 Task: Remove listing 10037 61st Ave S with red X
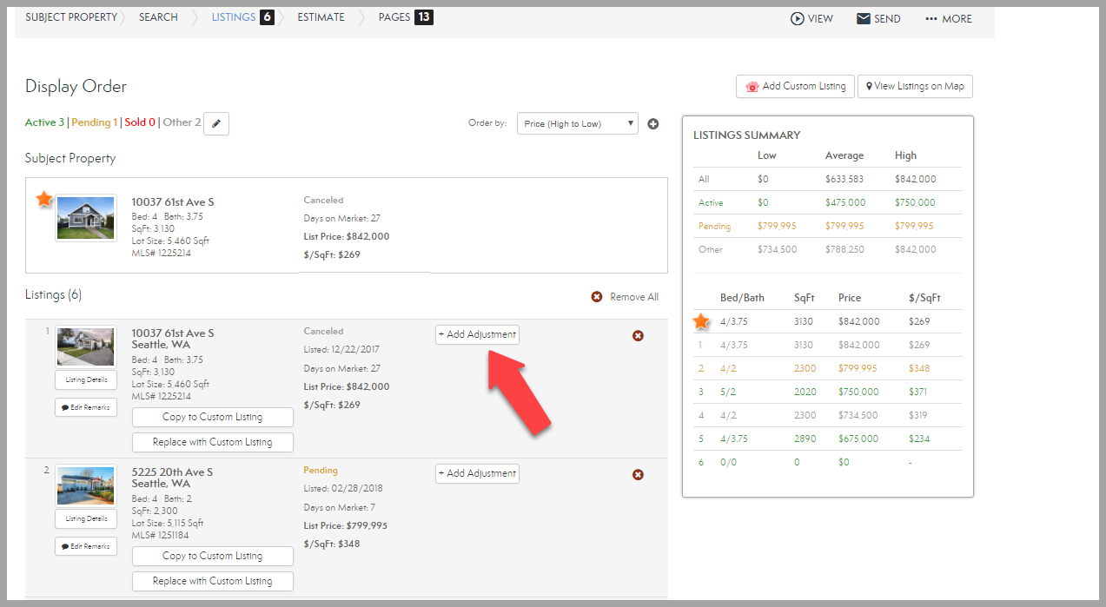pyautogui.click(x=638, y=335)
